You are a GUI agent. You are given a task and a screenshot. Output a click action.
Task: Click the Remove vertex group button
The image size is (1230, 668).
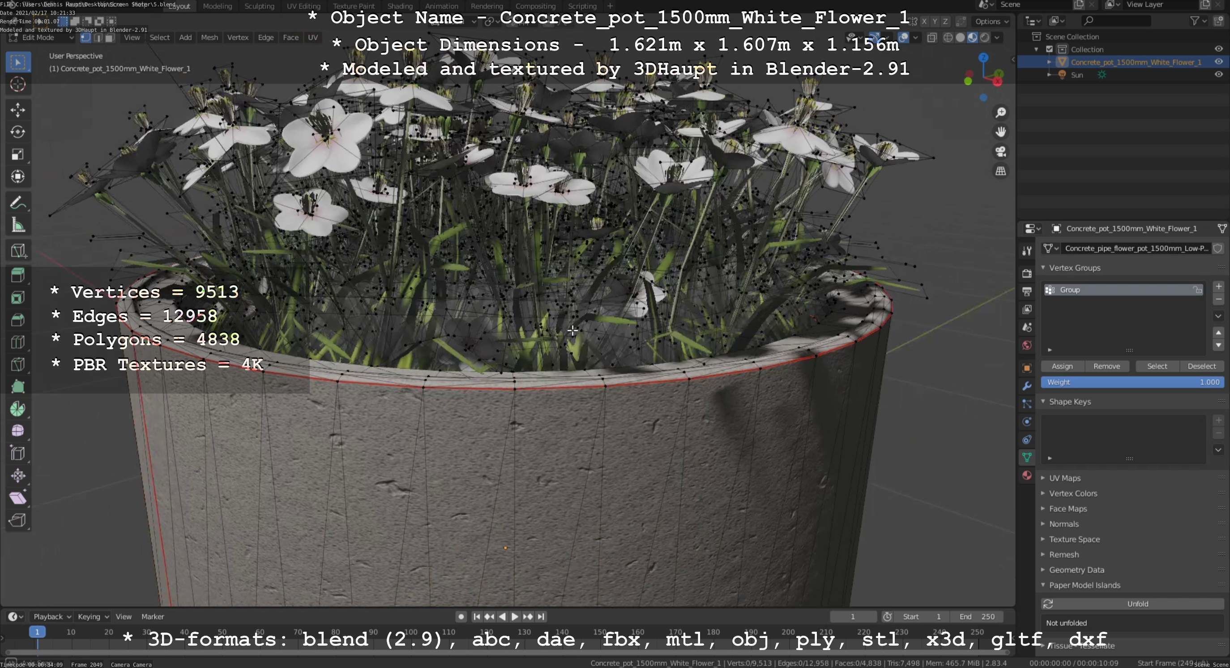pos(1106,366)
